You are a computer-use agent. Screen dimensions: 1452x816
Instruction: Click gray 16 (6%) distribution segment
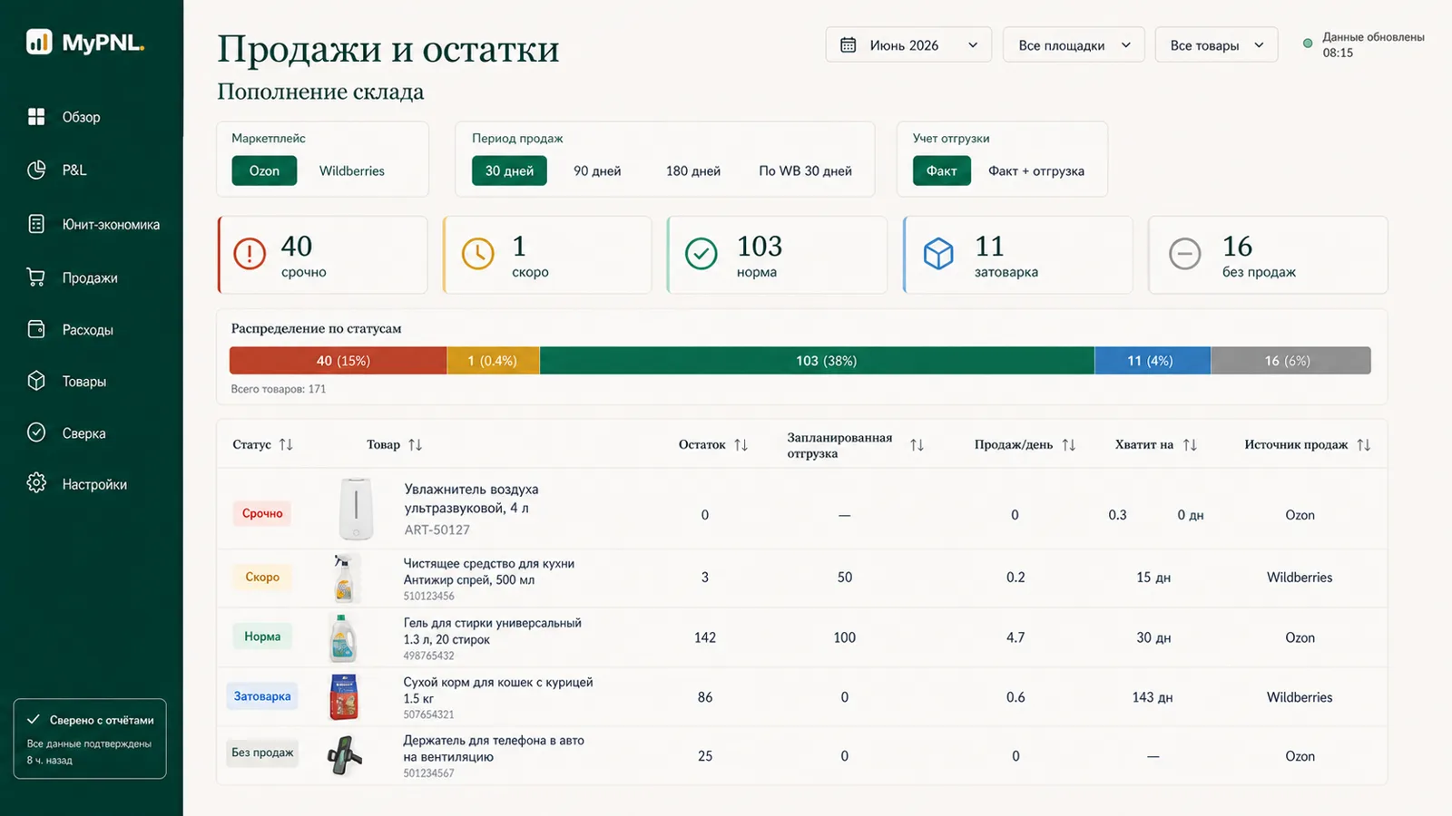(1290, 360)
